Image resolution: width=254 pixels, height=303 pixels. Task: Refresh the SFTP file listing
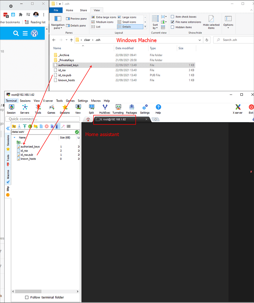(30, 126)
